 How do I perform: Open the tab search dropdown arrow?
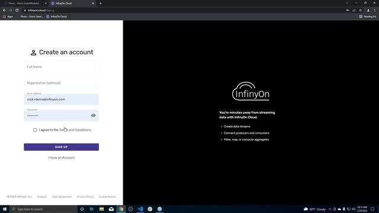pos(347,3)
